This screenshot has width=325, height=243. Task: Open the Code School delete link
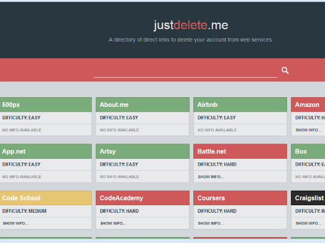21,198
